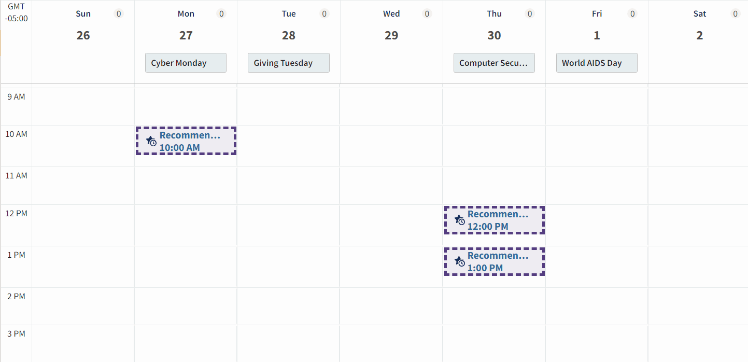
Task: Click the post count badge beside Sat
Action: (736, 13)
